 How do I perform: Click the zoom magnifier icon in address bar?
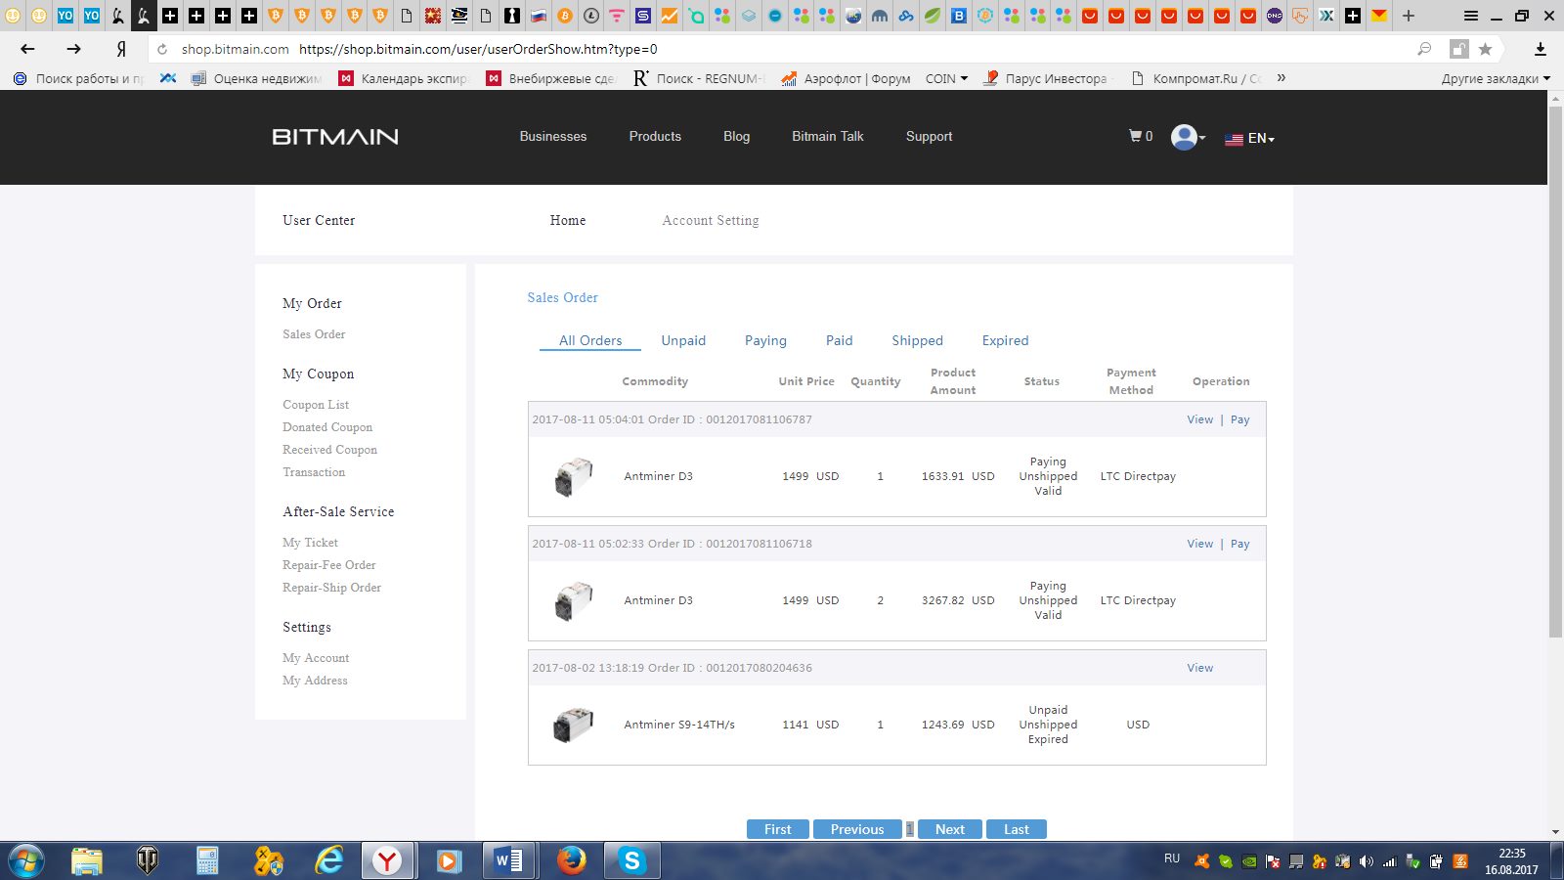click(x=1425, y=49)
